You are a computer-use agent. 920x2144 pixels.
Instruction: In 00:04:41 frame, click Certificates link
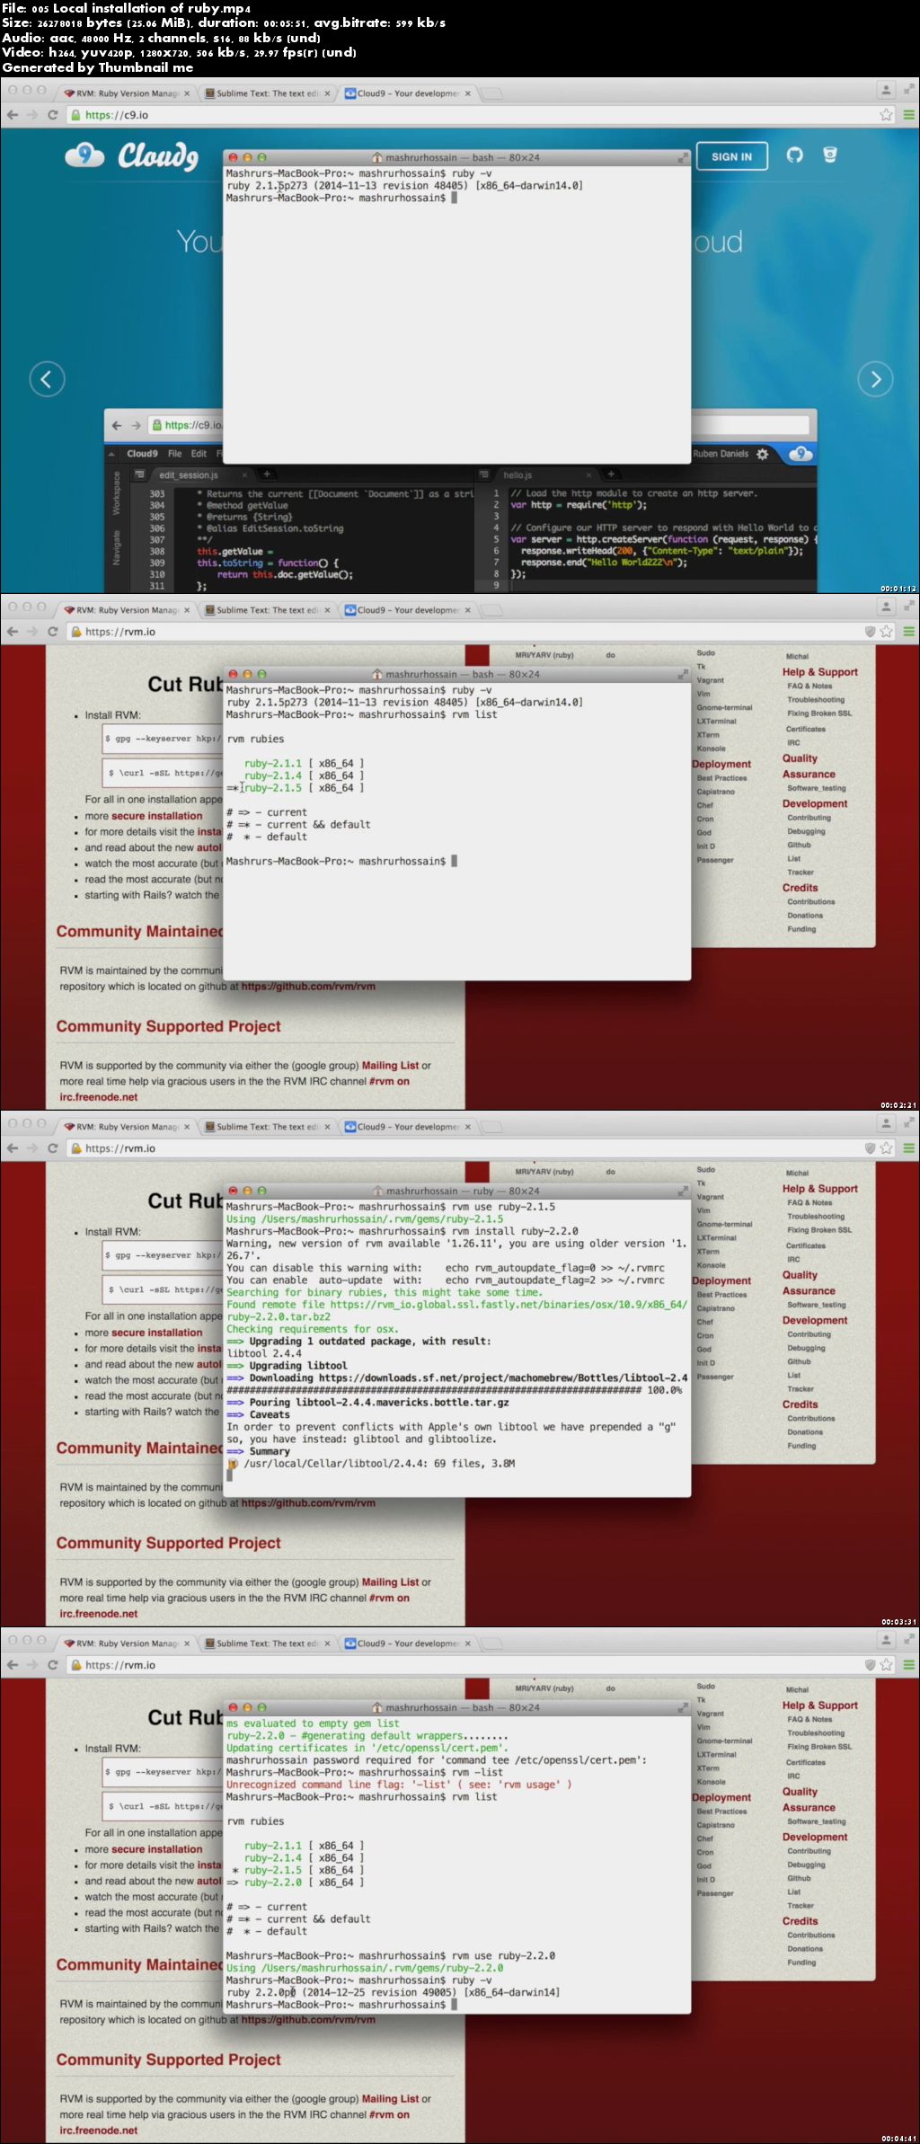806,1762
